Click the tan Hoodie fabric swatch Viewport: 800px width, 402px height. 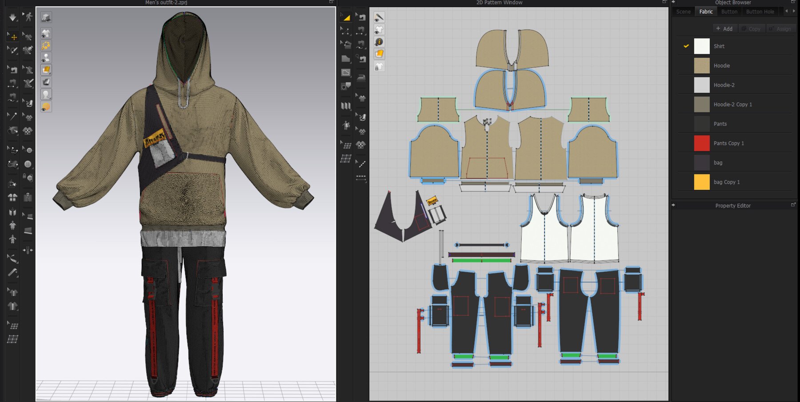tap(702, 65)
